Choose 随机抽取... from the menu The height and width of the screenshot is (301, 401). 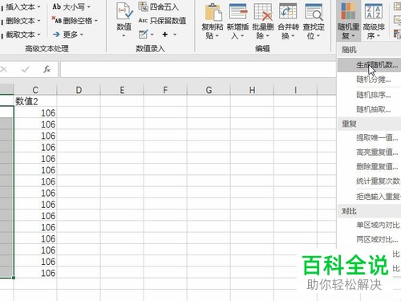[x=369, y=109]
